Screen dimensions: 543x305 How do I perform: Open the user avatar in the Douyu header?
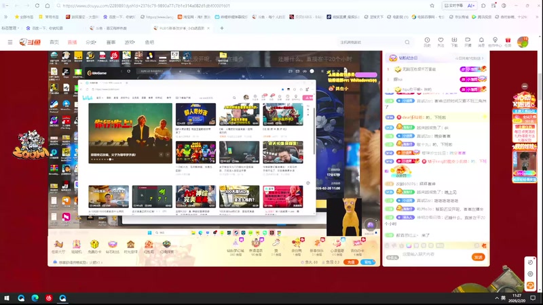(523, 42)
